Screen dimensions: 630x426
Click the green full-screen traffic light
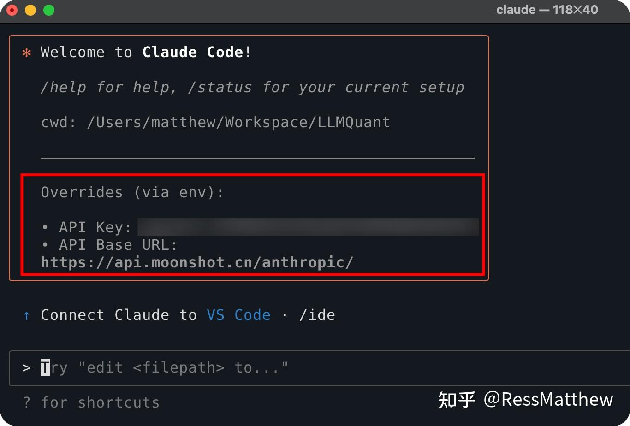48,10
